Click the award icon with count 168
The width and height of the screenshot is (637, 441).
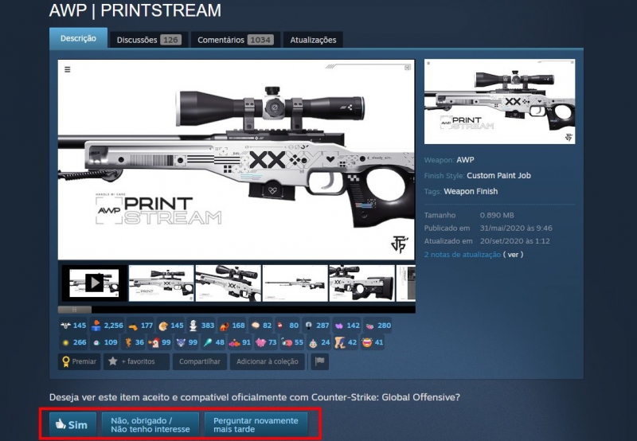click(232, 326)
